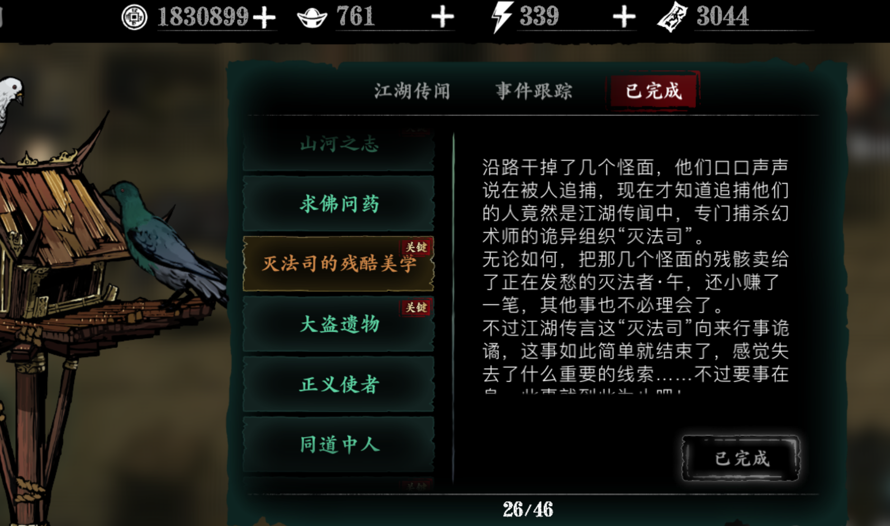Switch to the 江湖传闻 tab
Screen dimensions: 890x526
coord(412,91)
